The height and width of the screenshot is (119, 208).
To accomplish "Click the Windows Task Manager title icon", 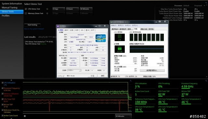I will (x=111, y=22).
